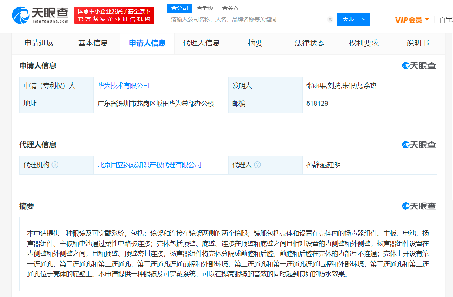This screenshot has width=453, height=297.
Task: Select the 查关系 search tab
Action: coord(230,8)
